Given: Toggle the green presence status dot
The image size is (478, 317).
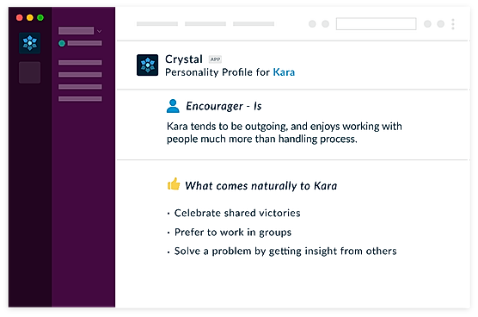Looking at the screenshot, I should coord(62,43).
